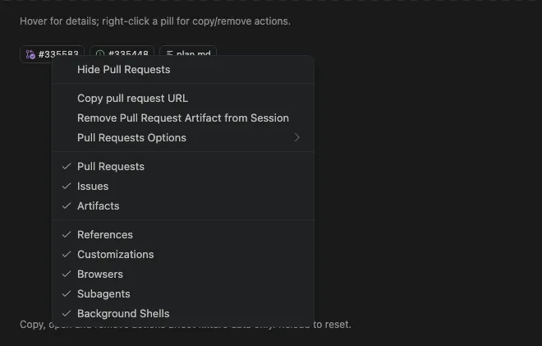This screenshot has height=346, width=542.
Task: Click the checkmark icon beside Background Shells
Action: (x=67, y=313)
